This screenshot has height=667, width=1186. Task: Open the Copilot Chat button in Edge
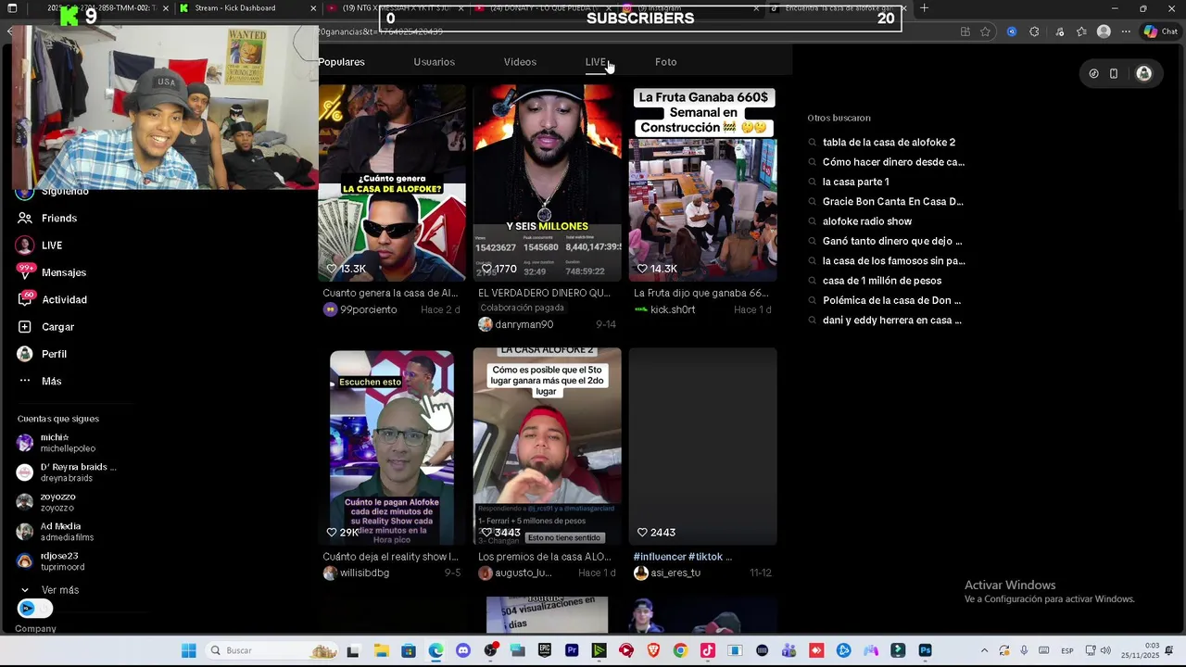pyautogui.click(x=1161, y=31)
